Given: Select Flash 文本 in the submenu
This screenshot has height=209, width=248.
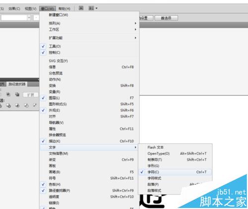Looking at the screenshot, I should click(x=175, y=147).
